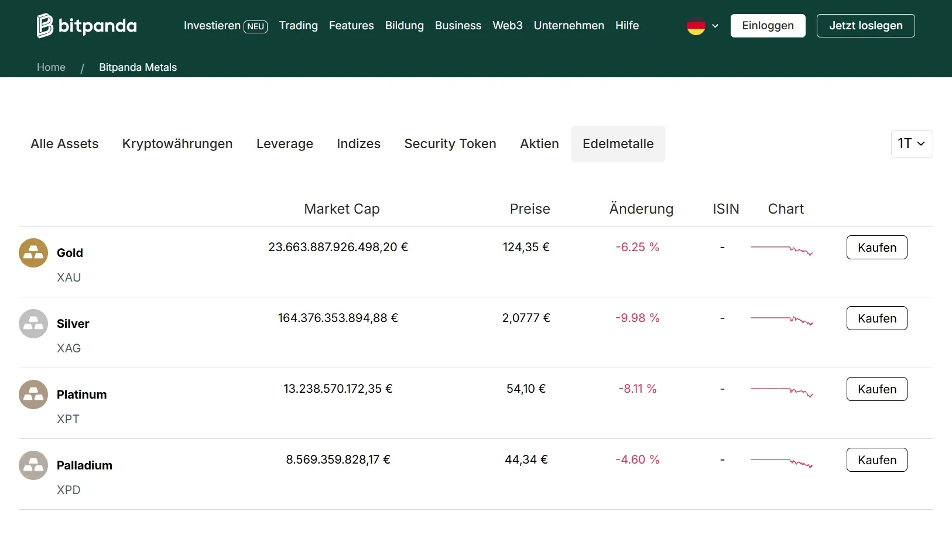This screenshot has width=952, height=535.
Task: Click the Einloggen link
Action: [768, 25]
